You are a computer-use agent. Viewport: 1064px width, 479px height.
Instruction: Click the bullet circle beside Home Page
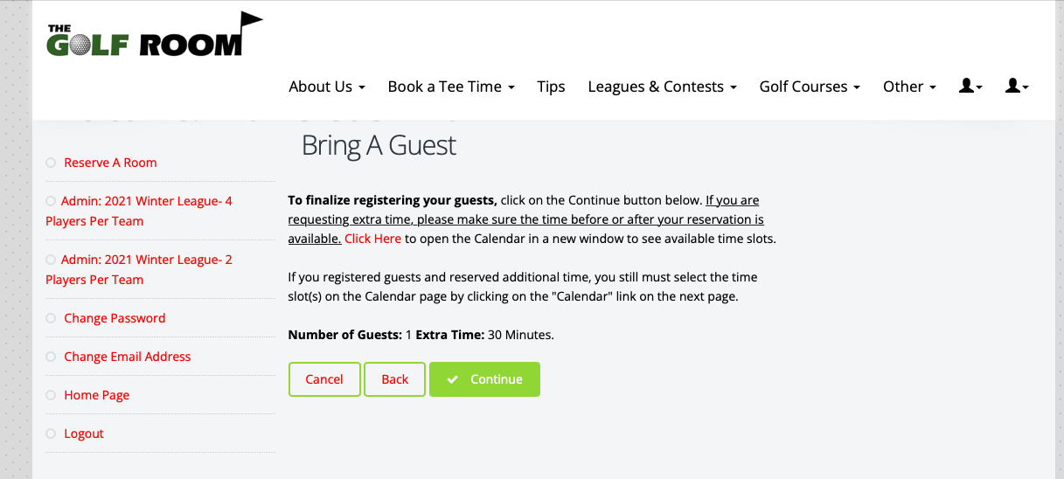point(51,395)
